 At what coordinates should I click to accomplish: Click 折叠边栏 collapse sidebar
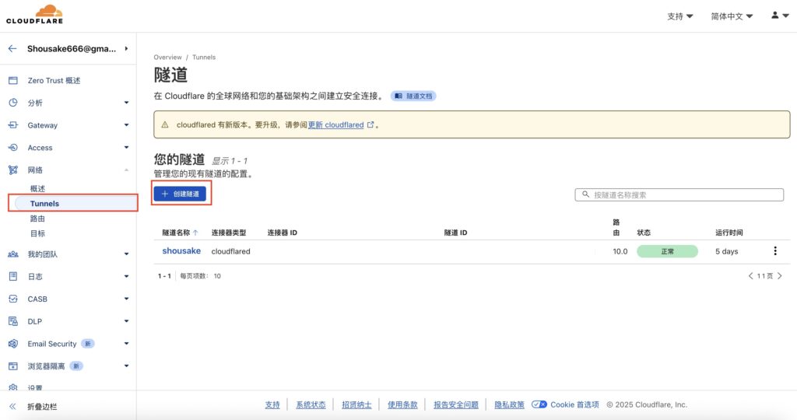[x=42, y=406]
